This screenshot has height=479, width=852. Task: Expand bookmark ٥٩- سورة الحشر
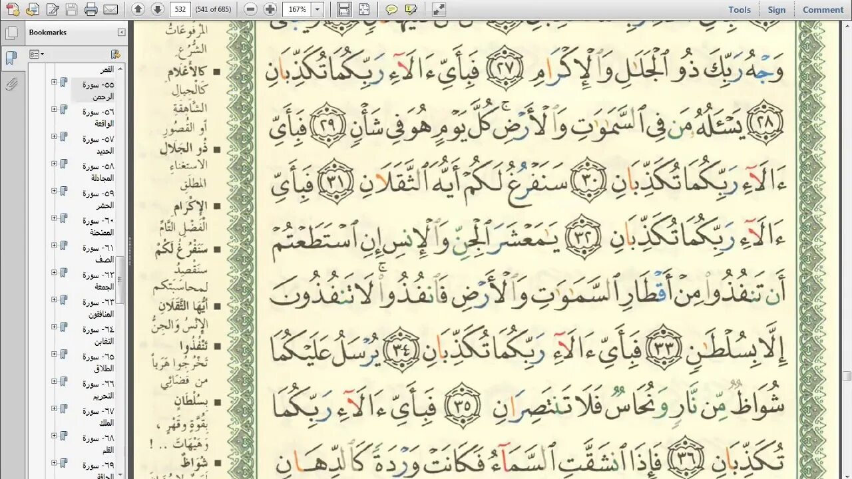(54, 191)
